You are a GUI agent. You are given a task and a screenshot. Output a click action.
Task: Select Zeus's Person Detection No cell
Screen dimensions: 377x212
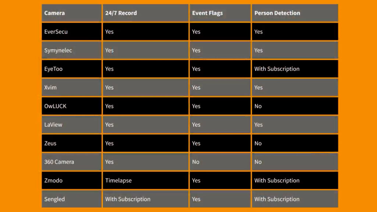coord(258,144)
